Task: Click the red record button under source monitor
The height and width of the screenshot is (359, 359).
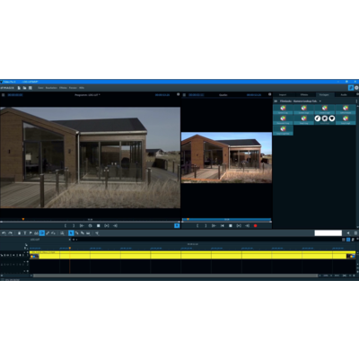Action: pos(256,225)
